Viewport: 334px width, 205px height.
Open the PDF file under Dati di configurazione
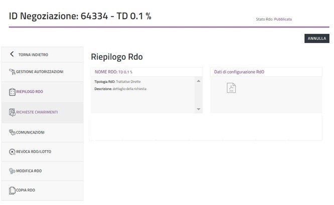(x=231, y=88)
